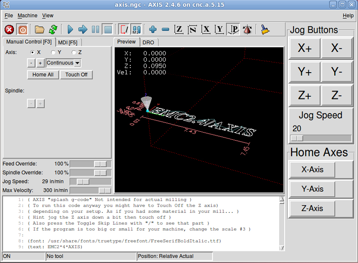Open a G-code file with folder icon
The height and width of the screenshot is (263, 358).
(x=40, y=30)
